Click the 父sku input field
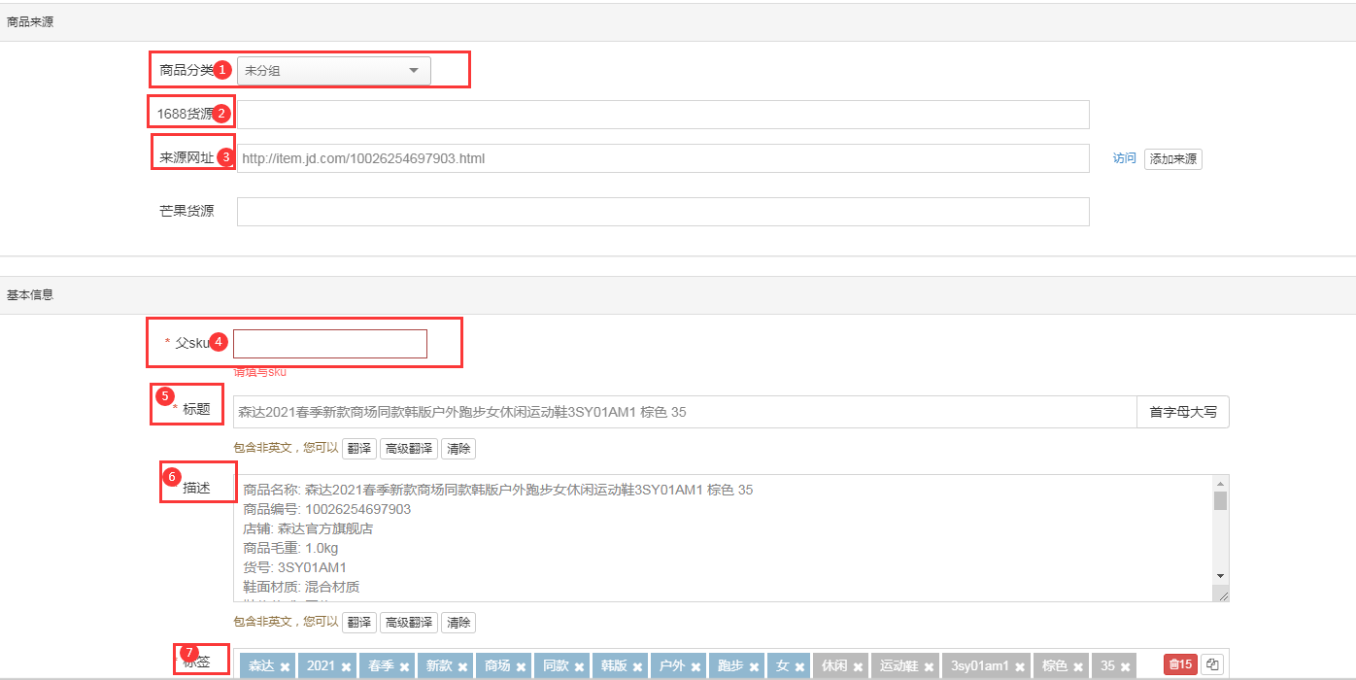The width and height of the screenshot is (1356, 680). (330, 344)
